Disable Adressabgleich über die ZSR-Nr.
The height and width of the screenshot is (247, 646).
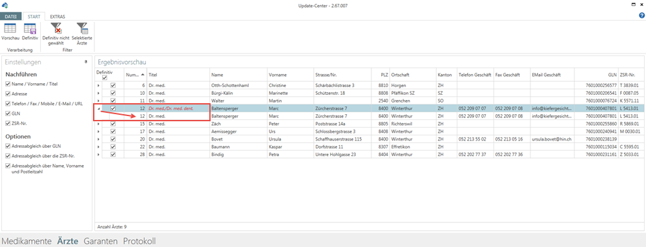coord(8,156)
